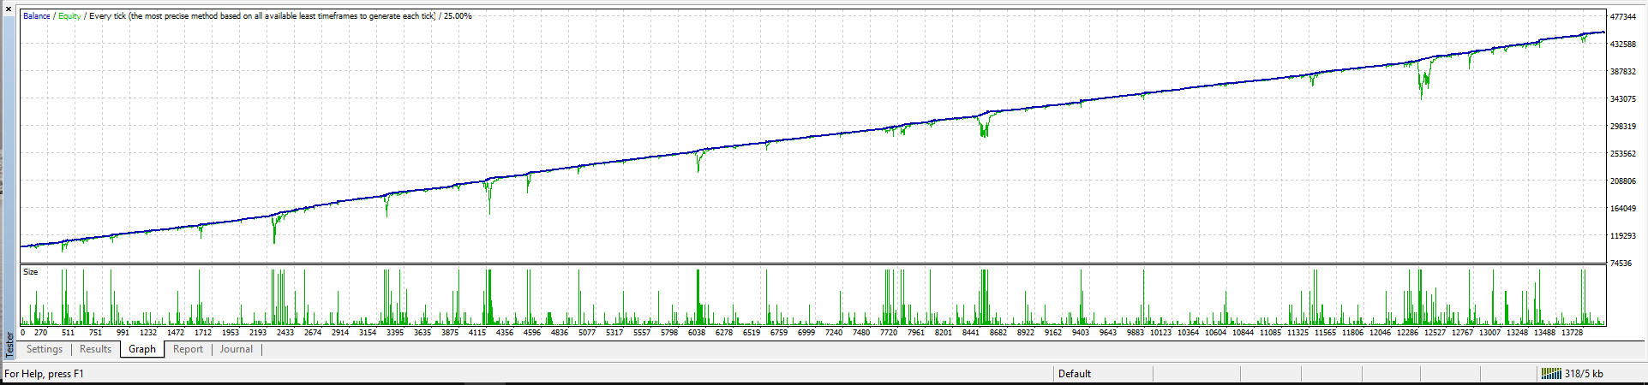Close the Tester panel with the X
The height and width of the screenshot is (385, 1648).
(x=9, y=9)
